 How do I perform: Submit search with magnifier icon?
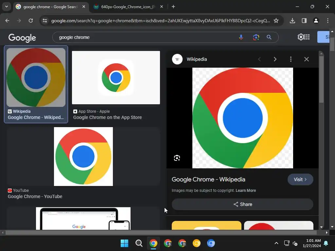pos(269,37)
